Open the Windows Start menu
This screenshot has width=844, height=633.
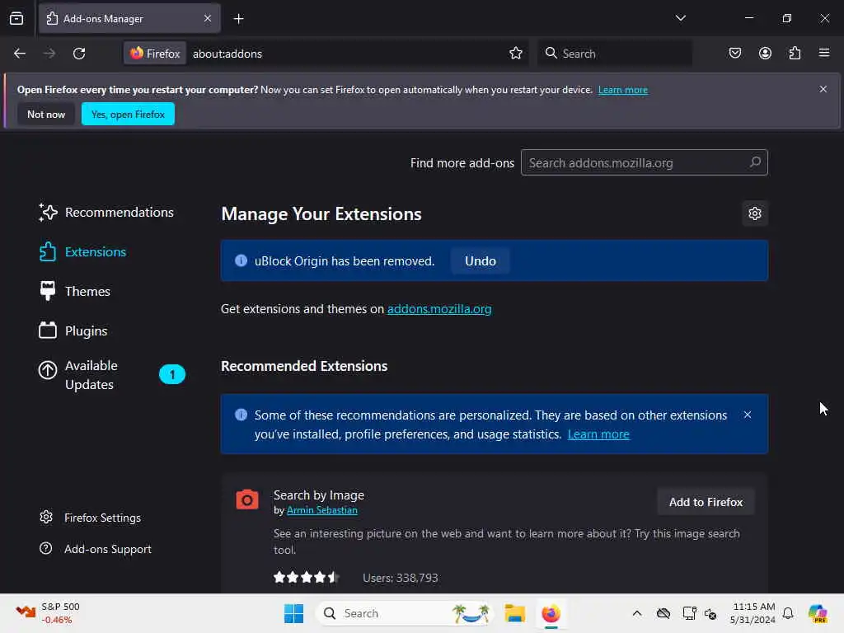(294, 613)
